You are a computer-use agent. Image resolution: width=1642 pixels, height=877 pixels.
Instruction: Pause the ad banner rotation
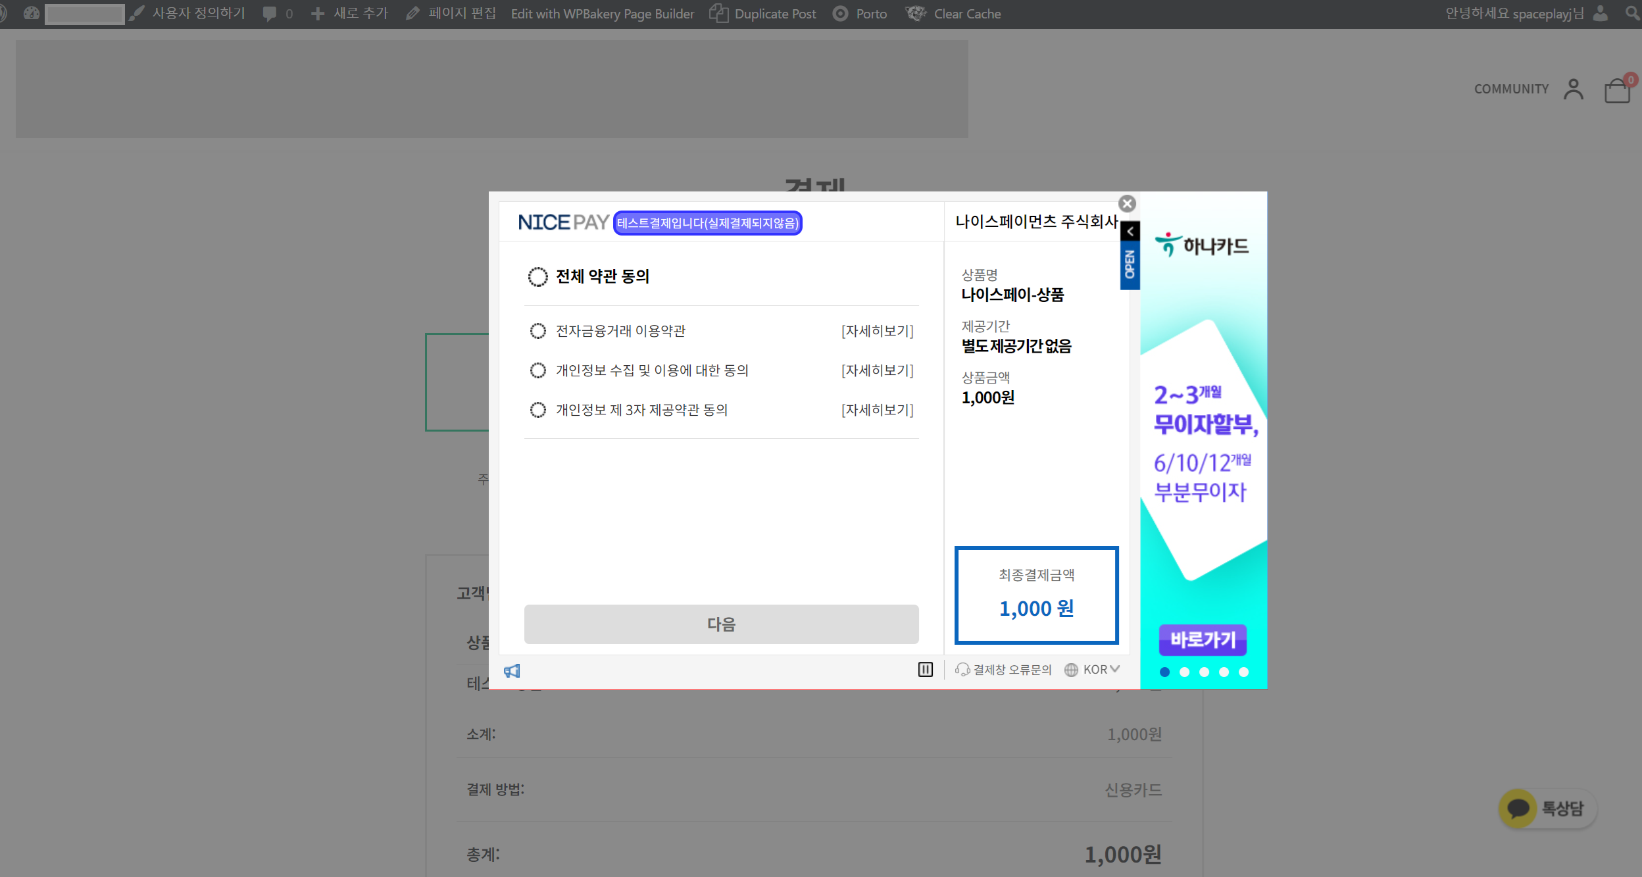(x=925, y=669)
